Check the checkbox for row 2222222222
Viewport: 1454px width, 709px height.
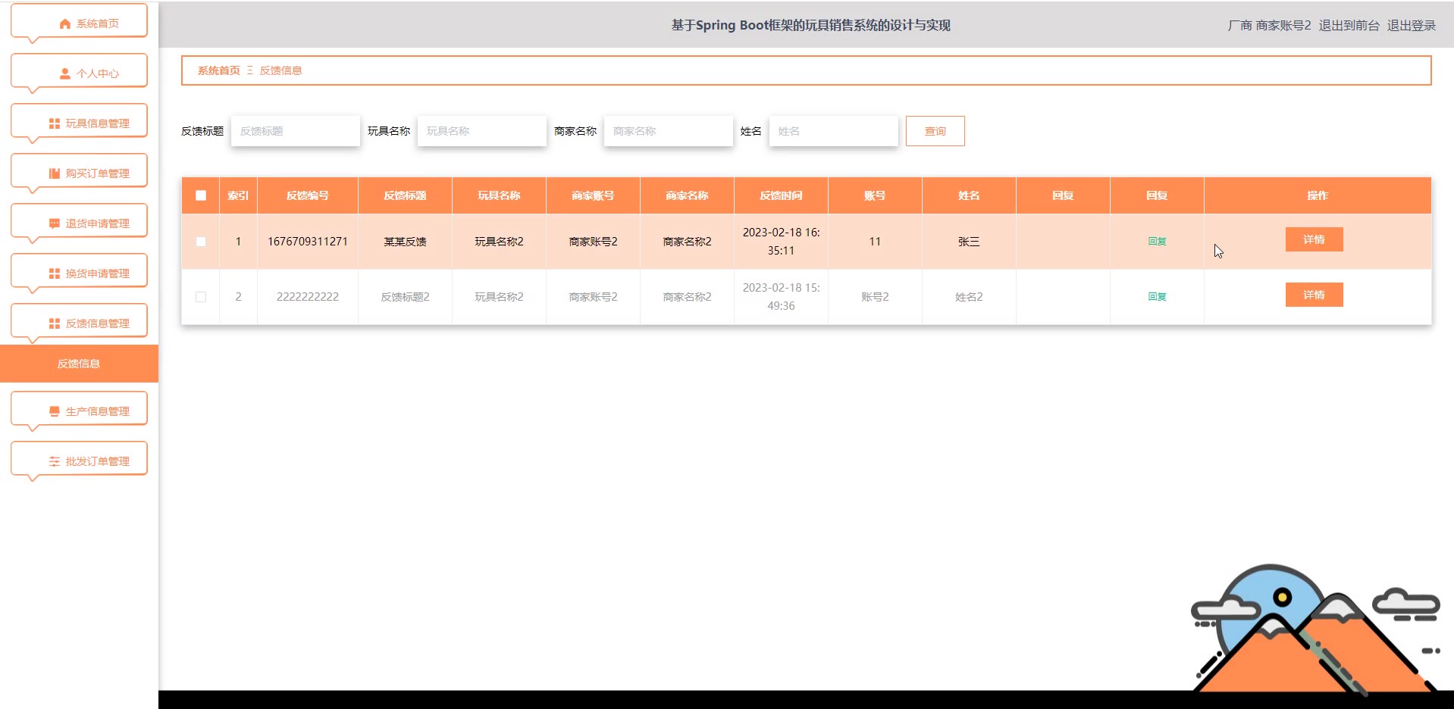[201, 297]
